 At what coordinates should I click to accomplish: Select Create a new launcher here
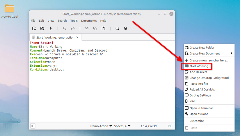pyautogui.click(x=209, y=60)
